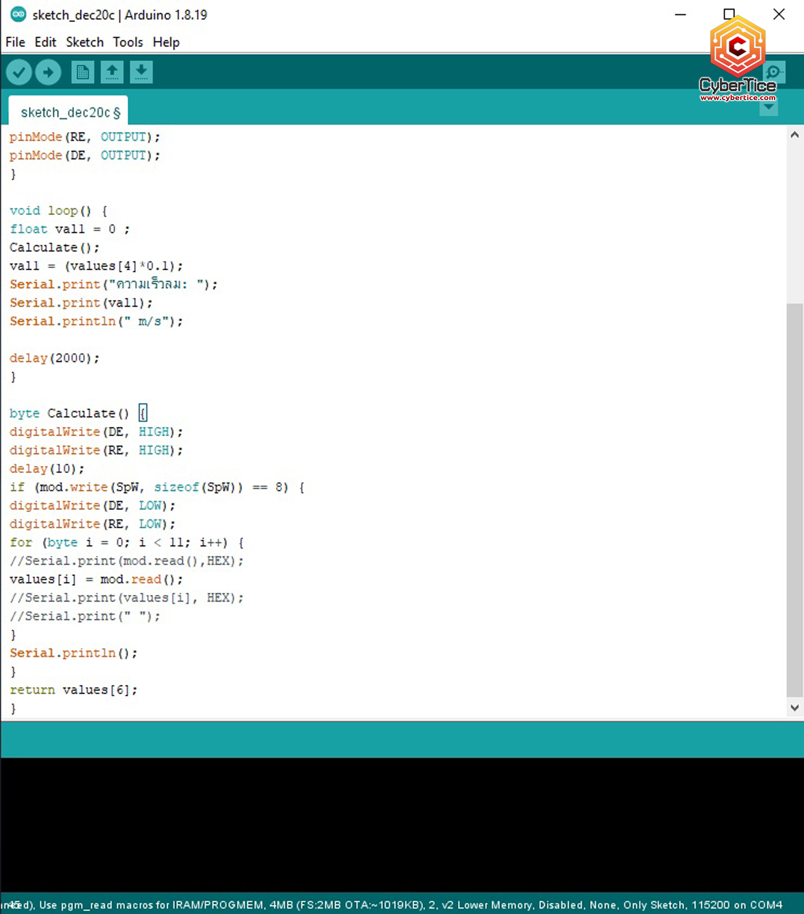Screen dimensions: 804x914
Task: Open the File menu
Action: click(15, 42)
